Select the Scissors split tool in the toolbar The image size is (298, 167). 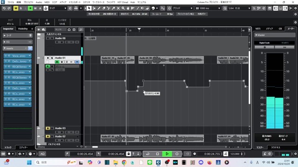point(108,8)
